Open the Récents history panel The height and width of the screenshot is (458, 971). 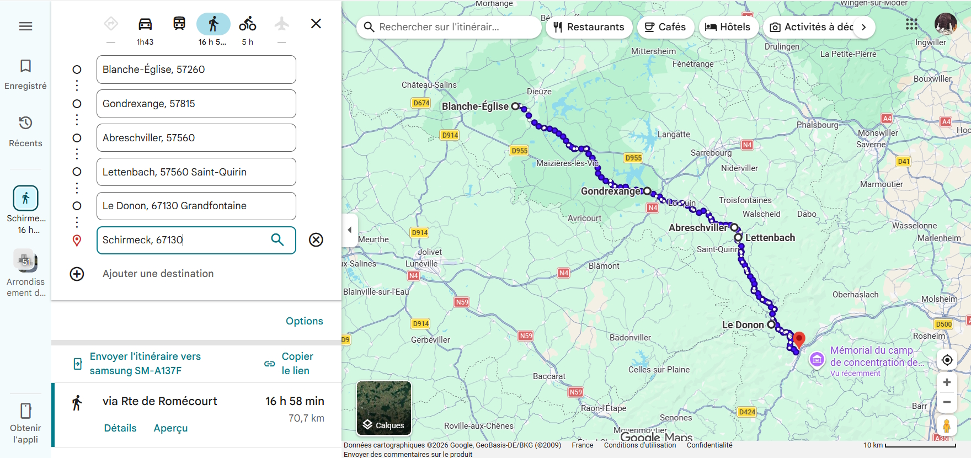click(25, 131)
